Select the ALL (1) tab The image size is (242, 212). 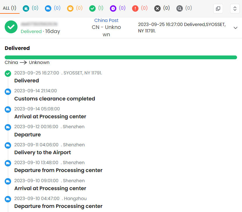click(x=10, y=8)
